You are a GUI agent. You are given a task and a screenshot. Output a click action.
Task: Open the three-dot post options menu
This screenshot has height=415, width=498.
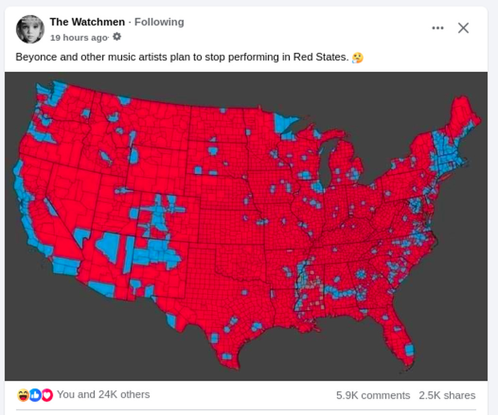tap(438, 28)
